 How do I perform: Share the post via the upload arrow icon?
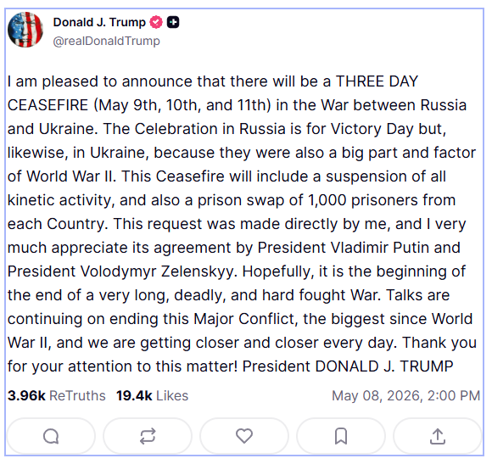pyautogui.click(x=438, y=436)
